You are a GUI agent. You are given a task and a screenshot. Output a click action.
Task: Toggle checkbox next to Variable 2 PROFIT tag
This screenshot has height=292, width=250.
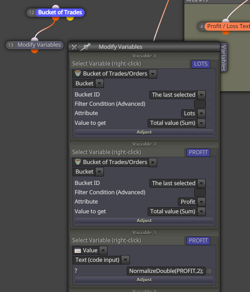214,152
